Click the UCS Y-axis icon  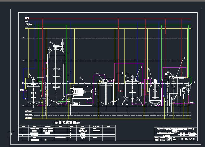(x=11, y=133)
